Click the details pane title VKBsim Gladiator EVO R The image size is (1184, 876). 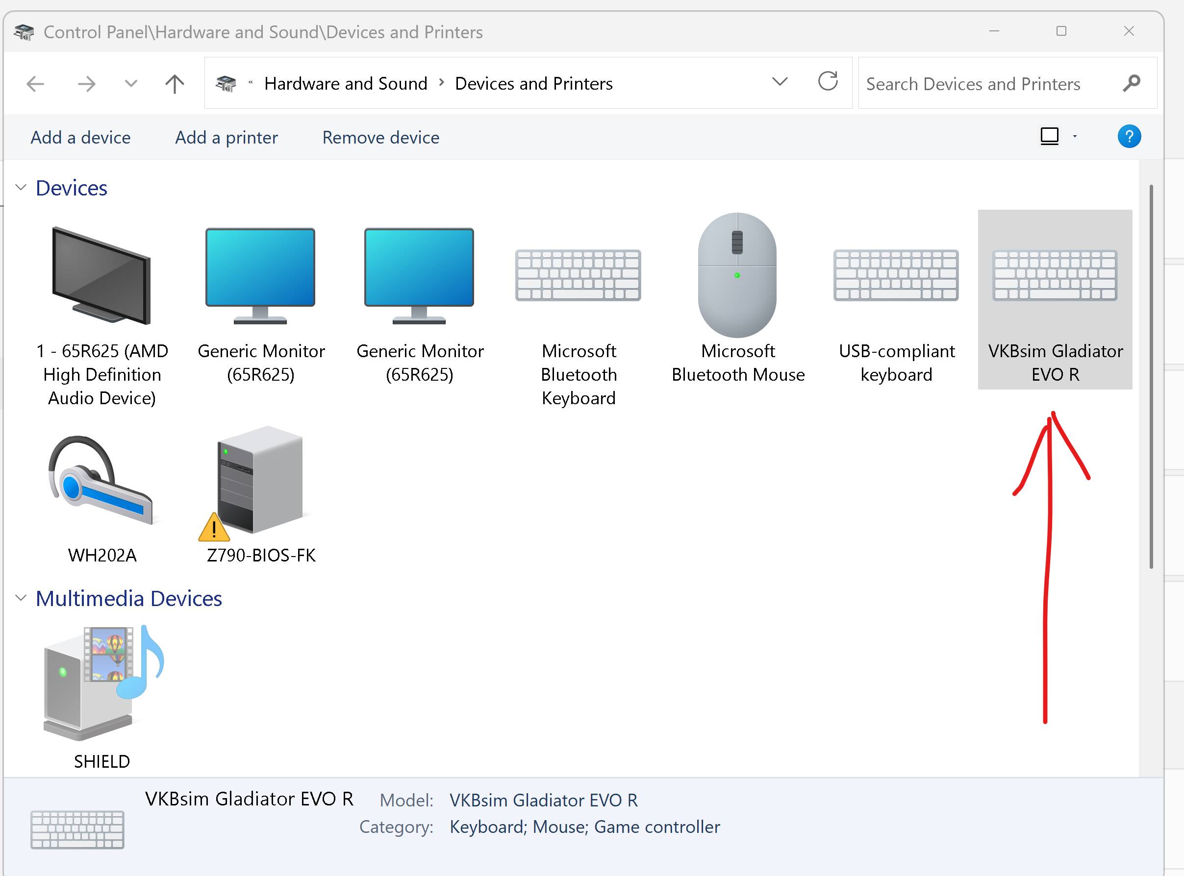click(250, 799)
